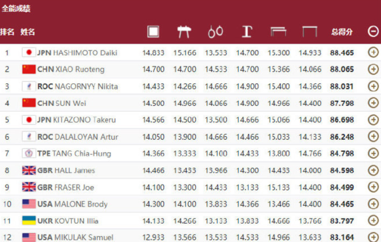
Task: Collapse all rows with header minus icon
Action: (373, 32)
